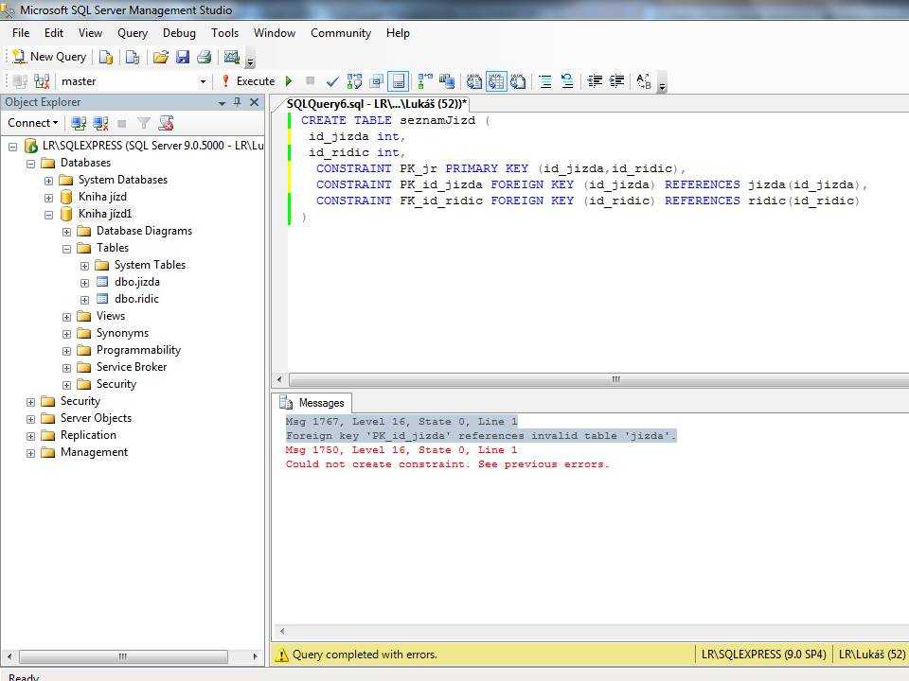Open the Connect dropdown in Object Explorer
Screen dimensions: 909x681
[x=32, y=123]
